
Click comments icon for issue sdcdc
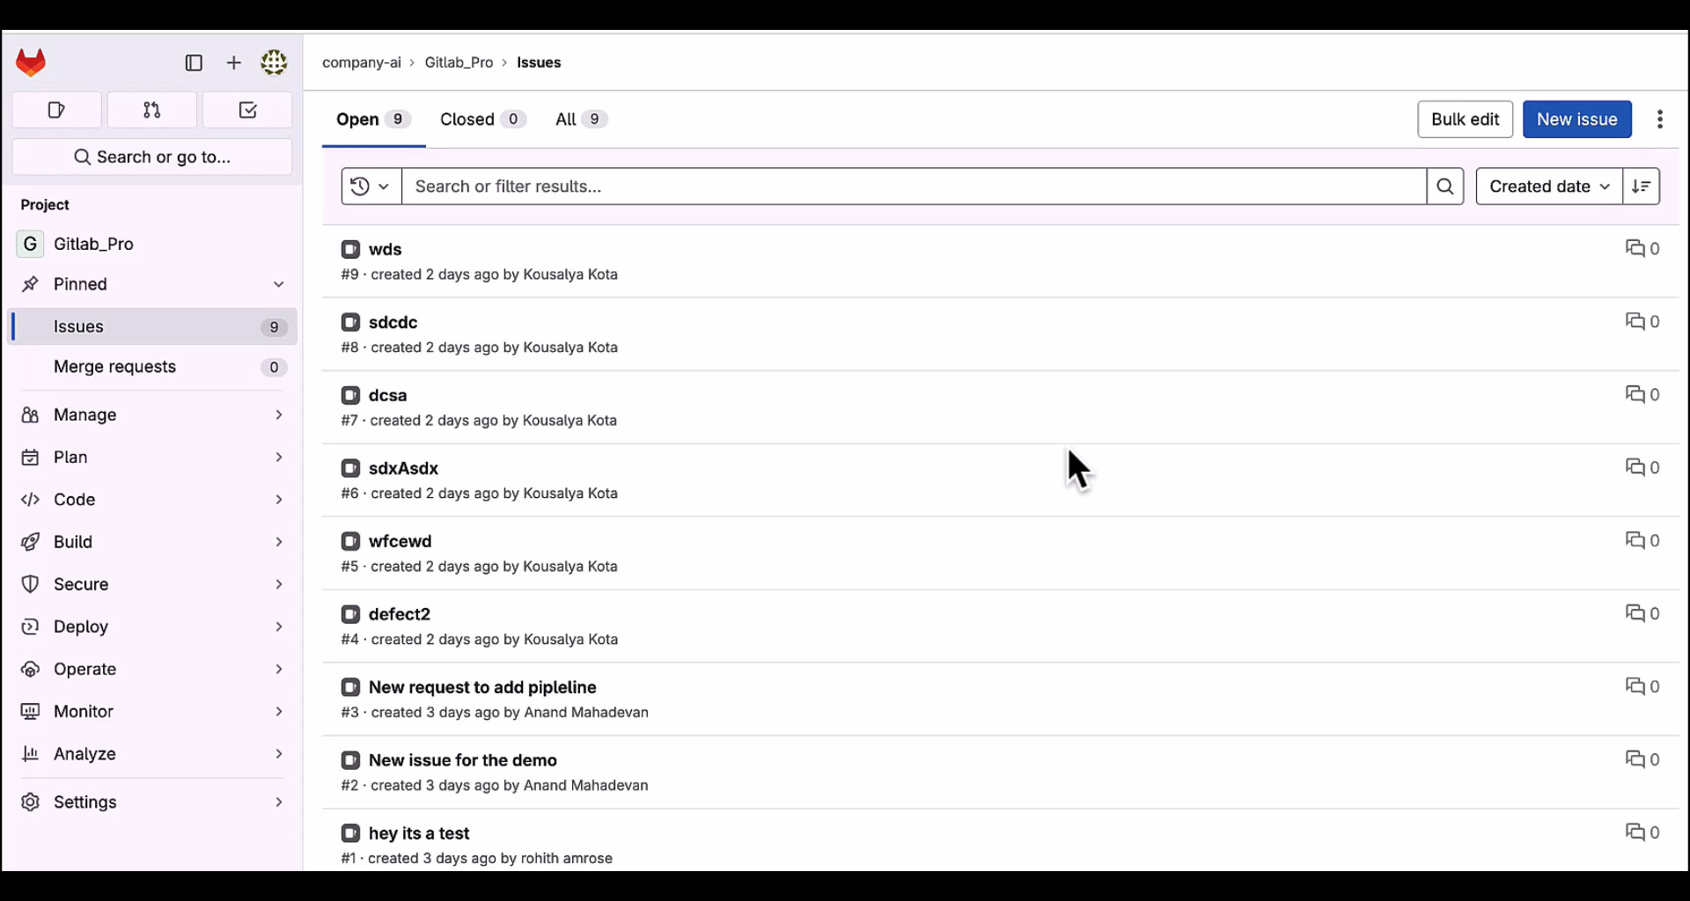point(1635,322)
